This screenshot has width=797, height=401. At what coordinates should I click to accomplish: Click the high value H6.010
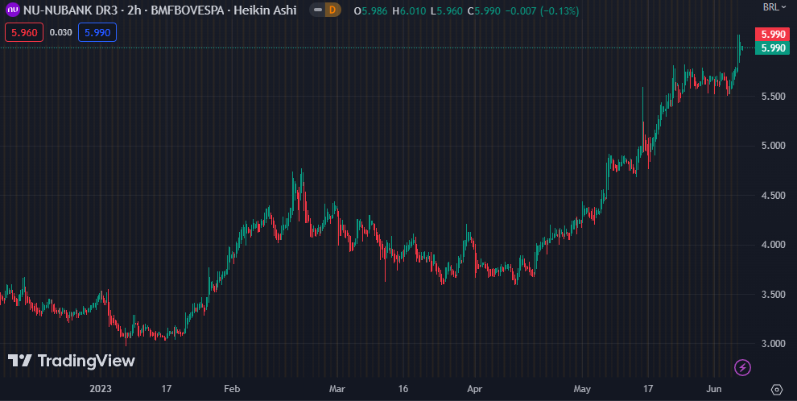409,10
